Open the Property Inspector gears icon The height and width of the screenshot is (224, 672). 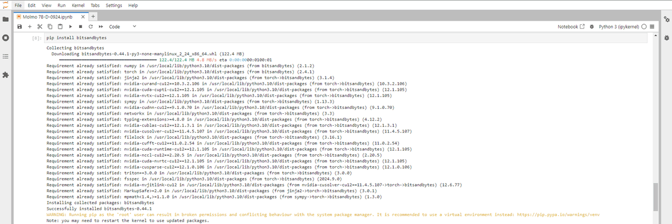coord(666,19)
